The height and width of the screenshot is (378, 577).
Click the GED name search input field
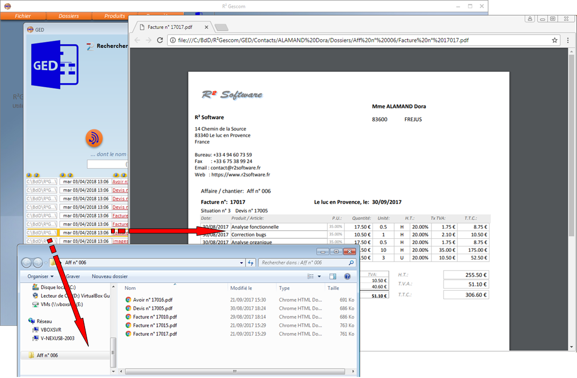point(107,164)
